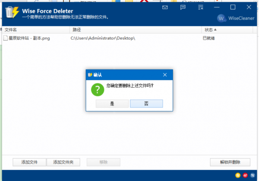Screen dimensions: 259x181
Task: Click the 确认 dialog title icon
Action: (x=90, y=75)
